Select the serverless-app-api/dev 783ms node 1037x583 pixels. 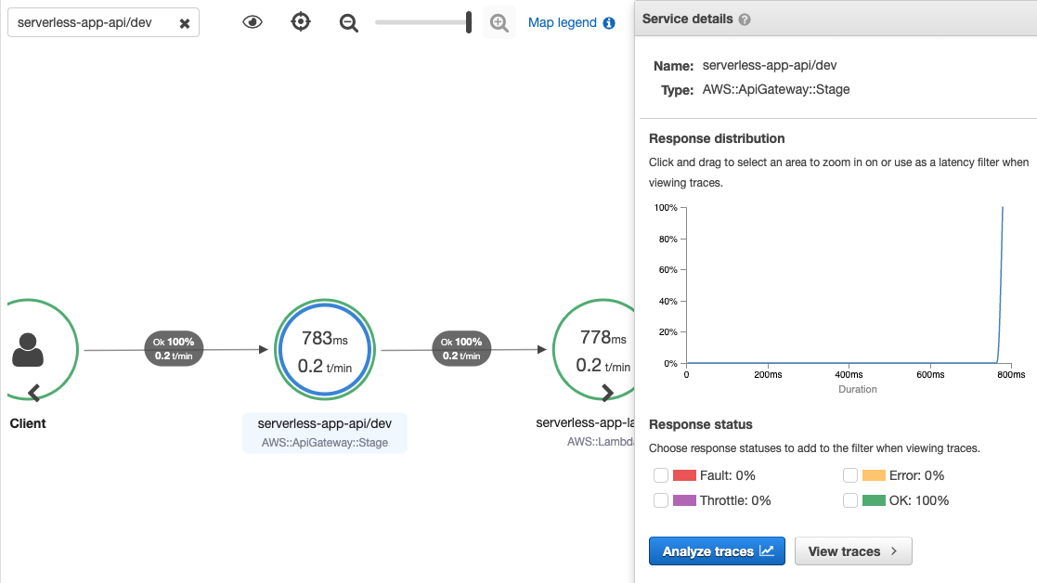325,350
